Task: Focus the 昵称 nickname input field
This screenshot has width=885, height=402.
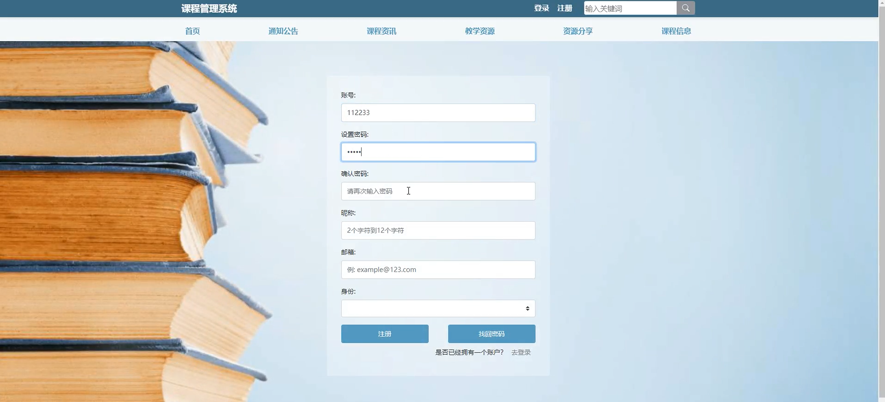Action: pyautogui.click(x=438, y=230)
